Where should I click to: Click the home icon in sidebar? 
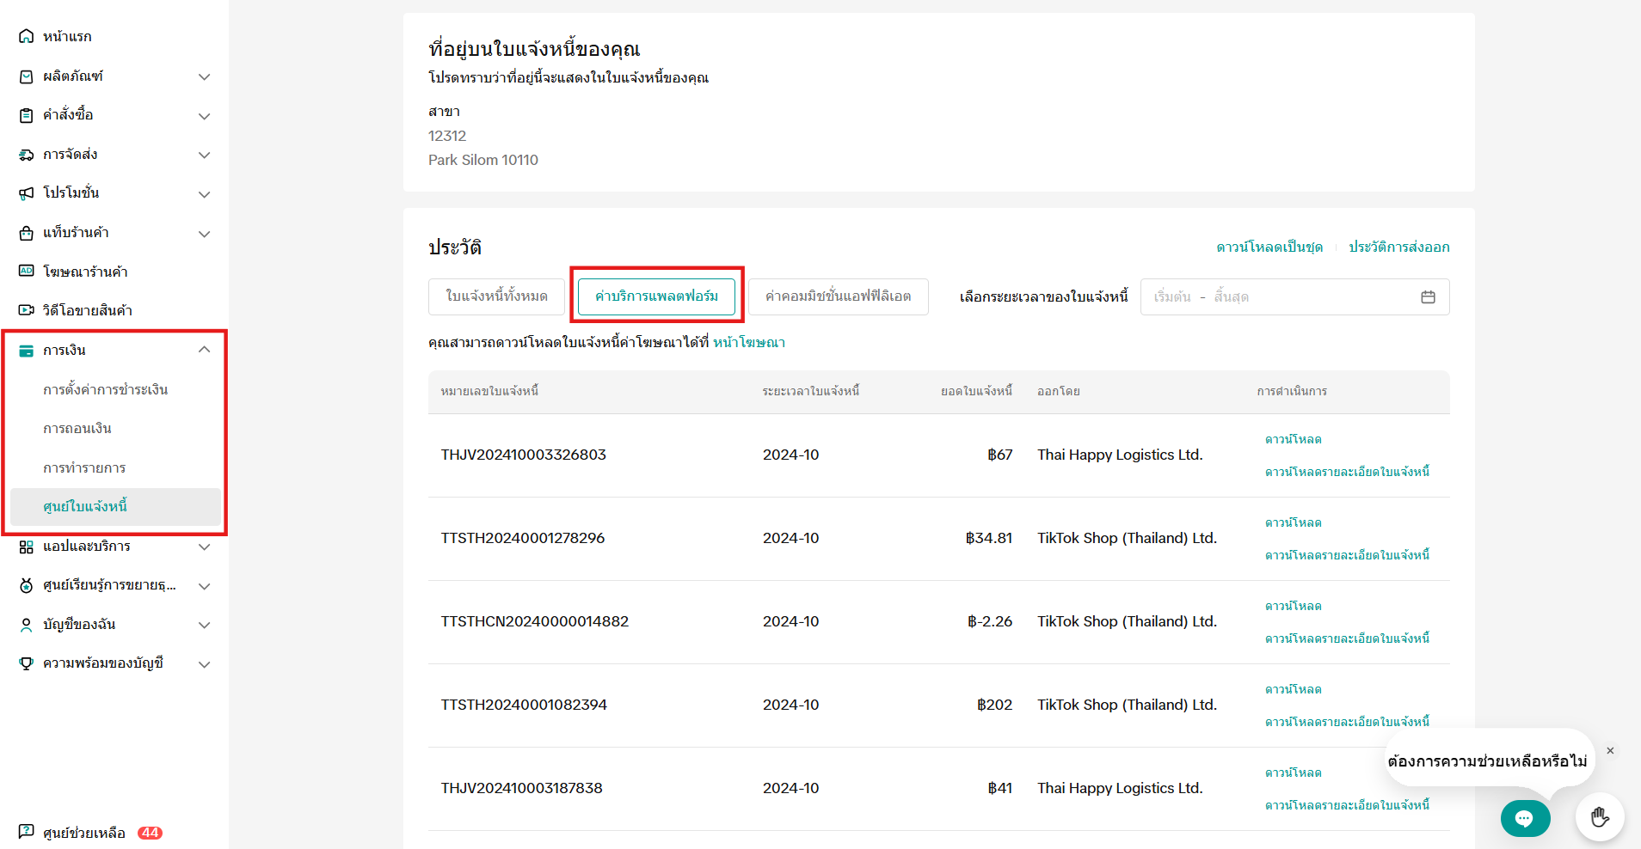coord(27,36)
